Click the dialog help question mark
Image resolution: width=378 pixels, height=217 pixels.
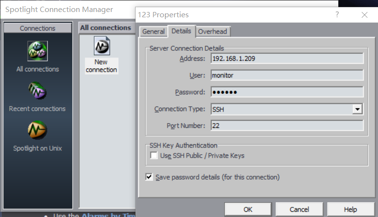pos(337,14)
